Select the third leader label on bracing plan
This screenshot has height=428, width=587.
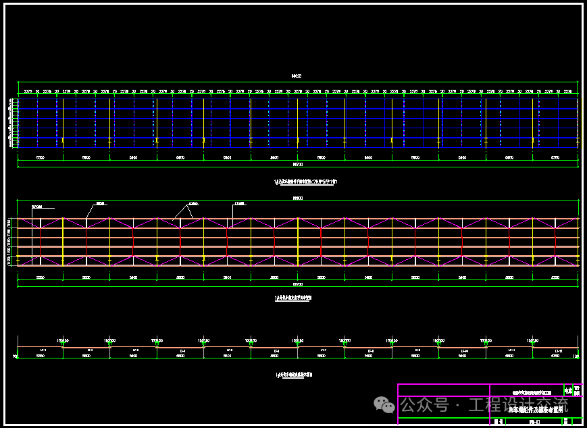pyautogui.click(x=193, y=203)
